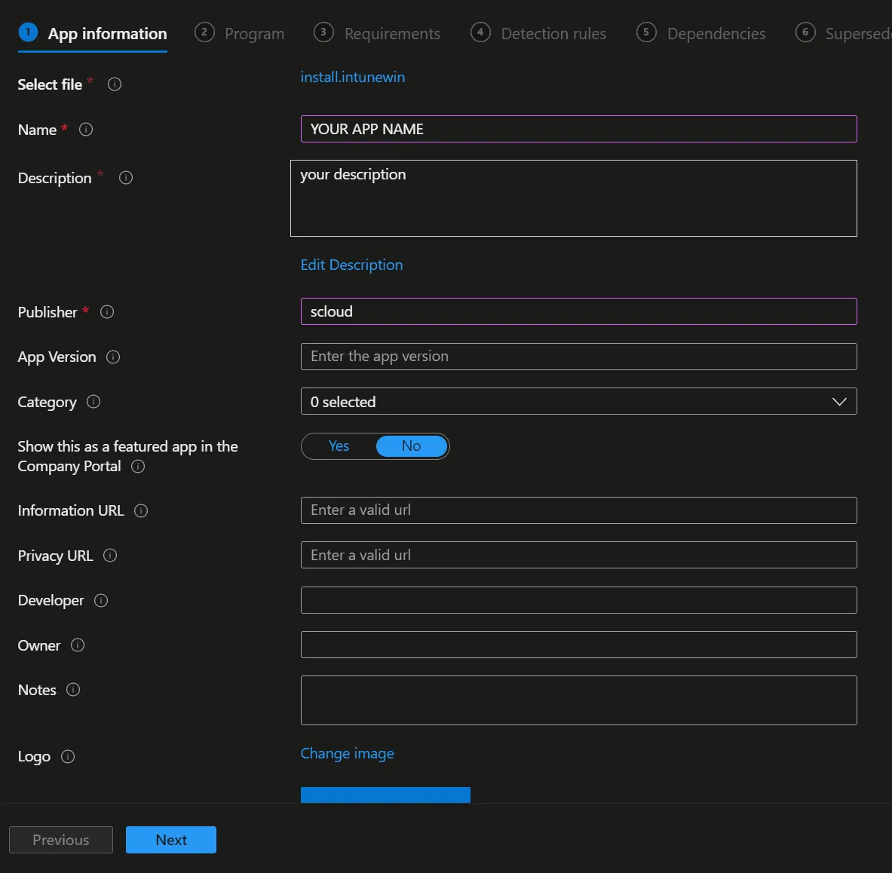This screenshot has height=873, width=892.
Task: Select No on featured app toggle
Action: [x=411, y=446]
